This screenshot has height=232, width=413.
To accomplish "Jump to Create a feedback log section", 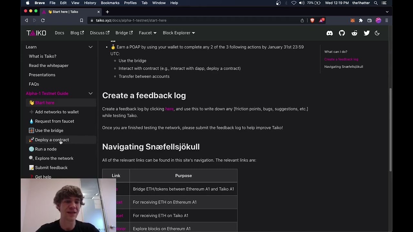I will 341,59.
